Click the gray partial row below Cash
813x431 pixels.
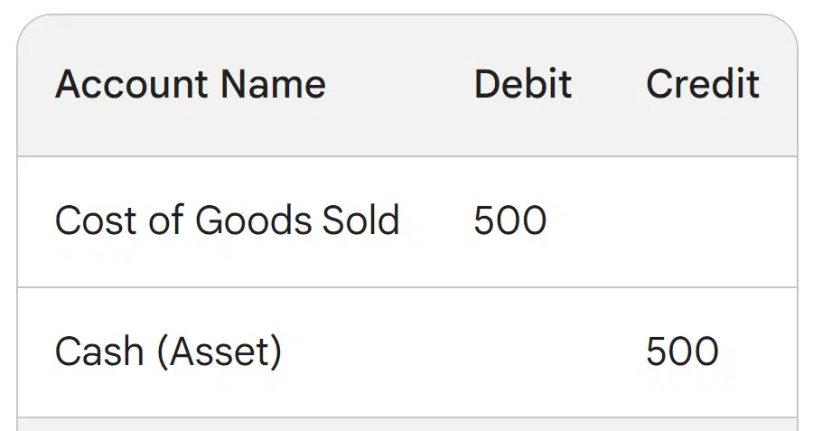tap(406, 425)
